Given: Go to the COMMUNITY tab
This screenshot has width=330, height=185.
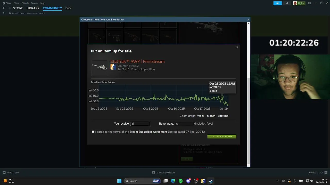Looking at the screenshot, I should [52, 8].
